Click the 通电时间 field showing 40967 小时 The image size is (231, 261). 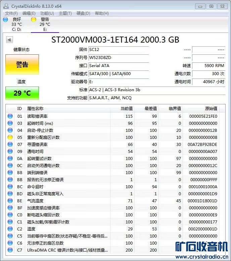coord(209,82)
